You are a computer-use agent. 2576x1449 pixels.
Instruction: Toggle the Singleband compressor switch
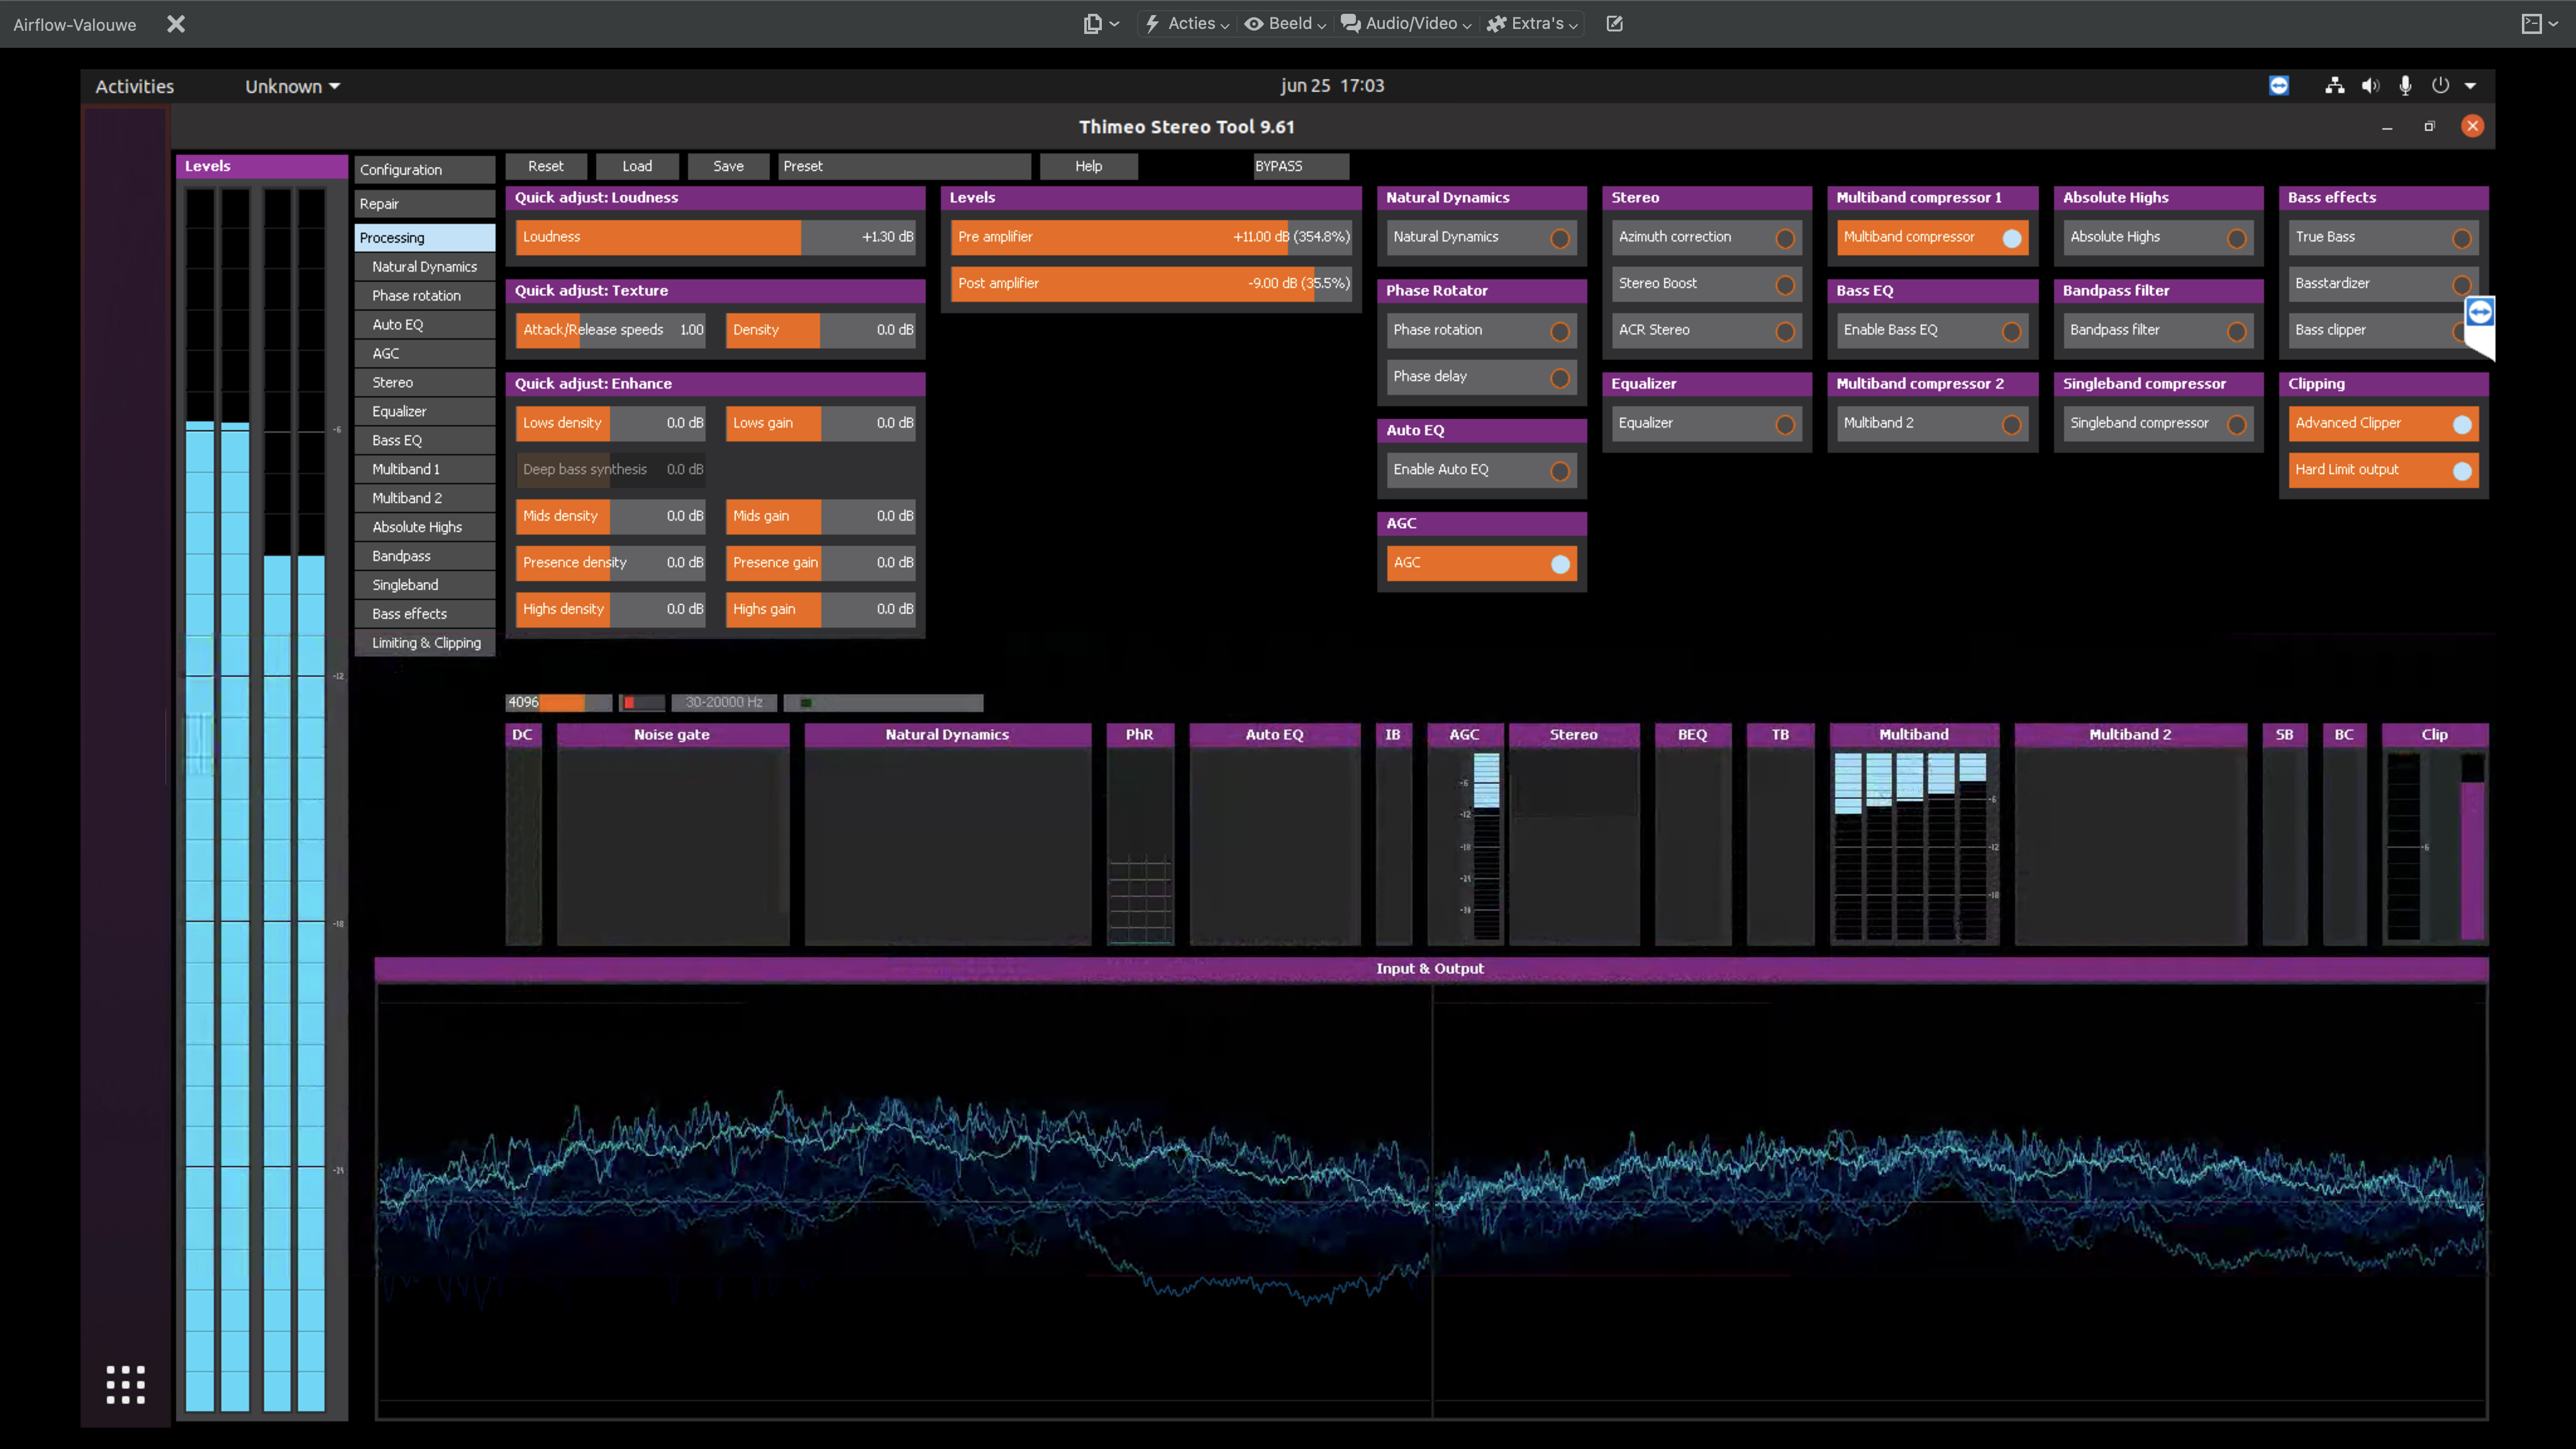pos(2159,423)
